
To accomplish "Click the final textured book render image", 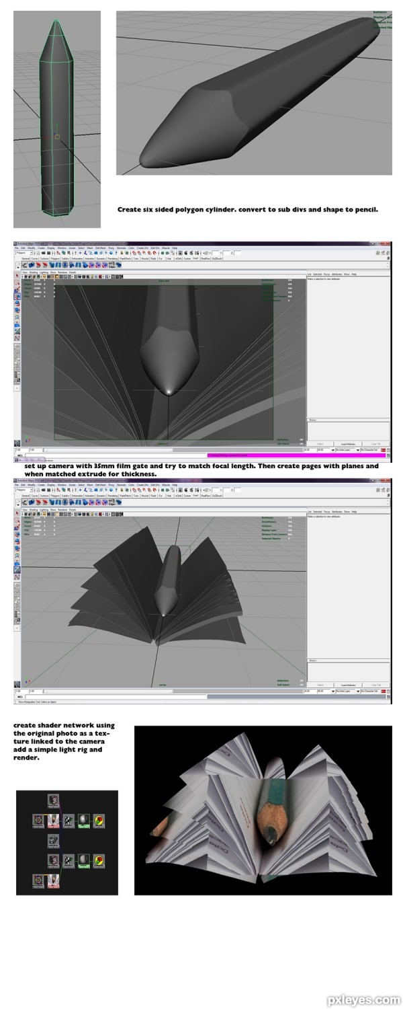I will 263,810.
